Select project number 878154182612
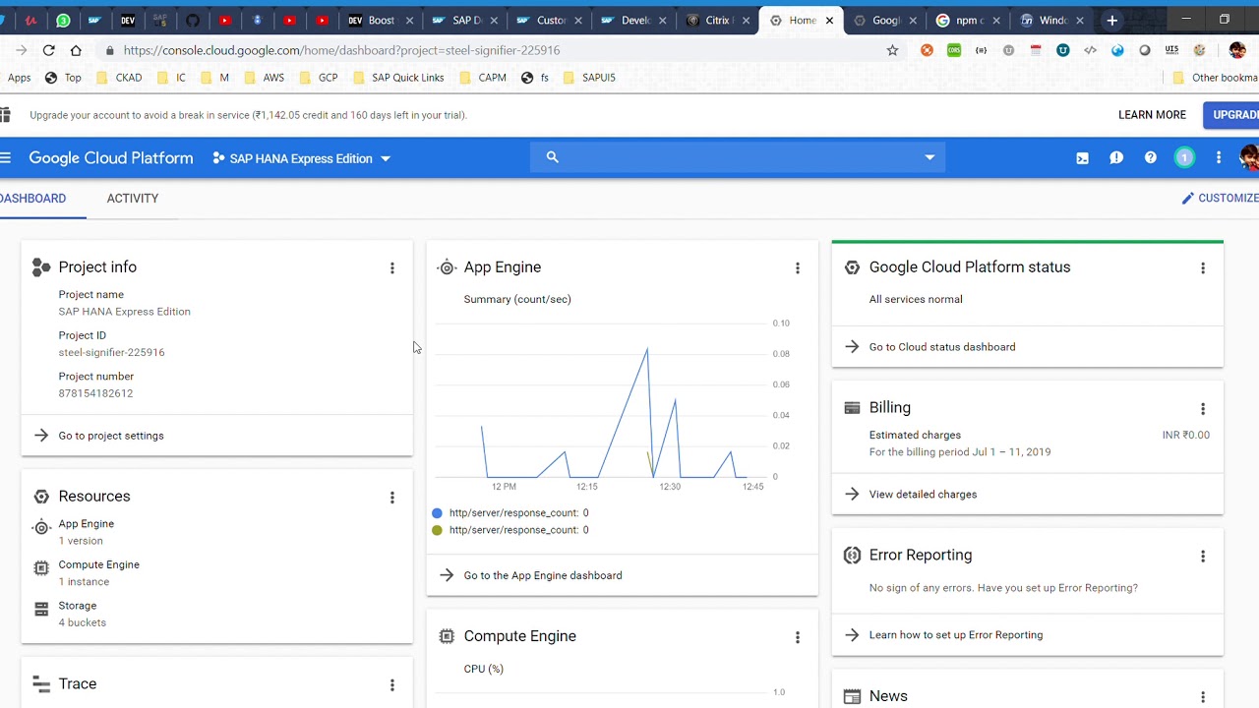The image size is (1259, 708). point(95,393)
